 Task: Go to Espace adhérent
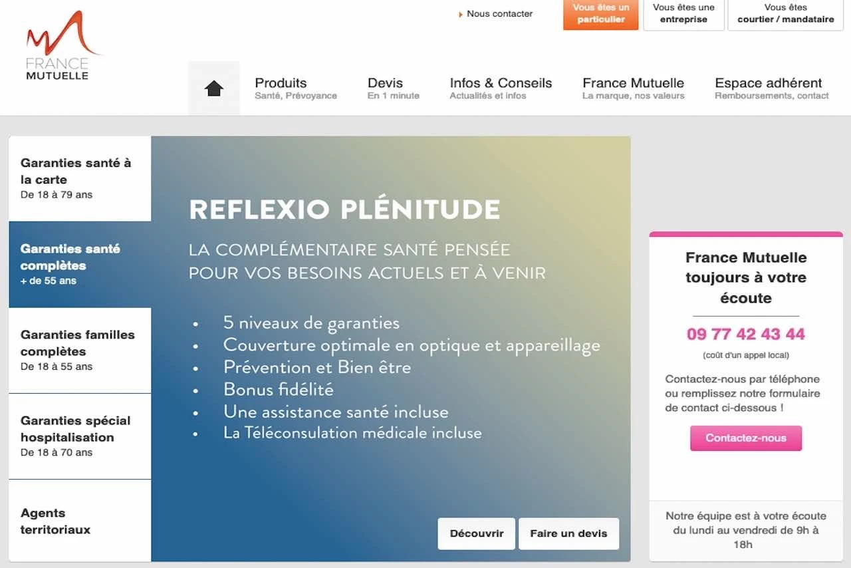[771, 88]
